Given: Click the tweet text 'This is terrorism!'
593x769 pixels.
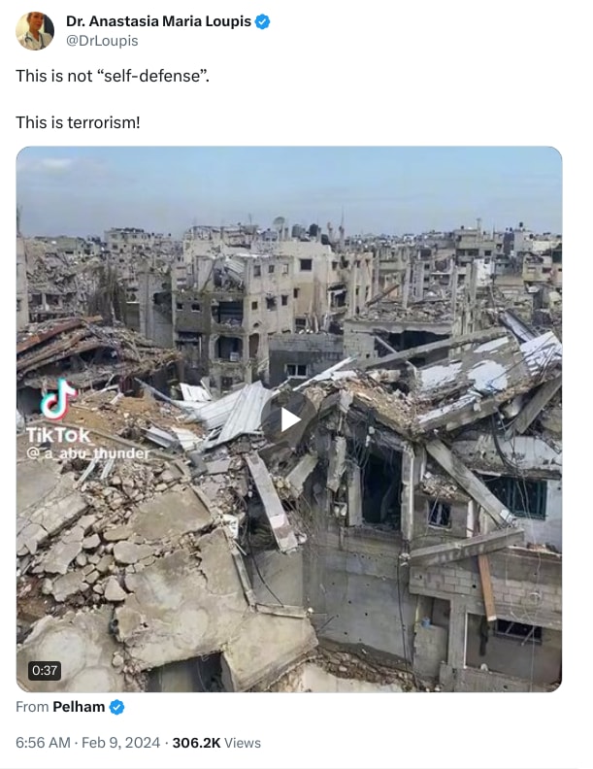Looking at the screenshot, I should [78, 122].
